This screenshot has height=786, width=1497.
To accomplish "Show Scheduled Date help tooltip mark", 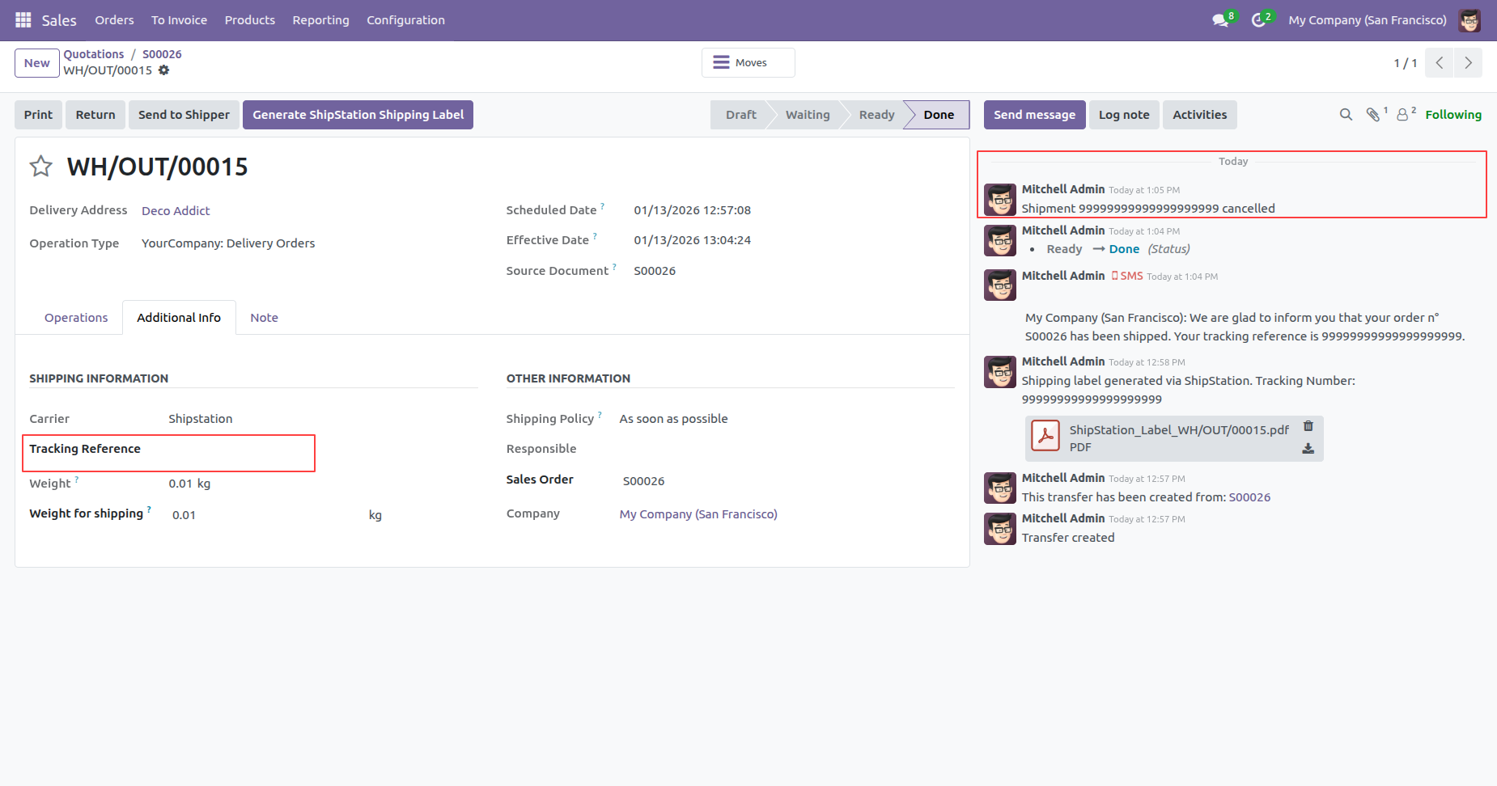I will coord(603,206).
